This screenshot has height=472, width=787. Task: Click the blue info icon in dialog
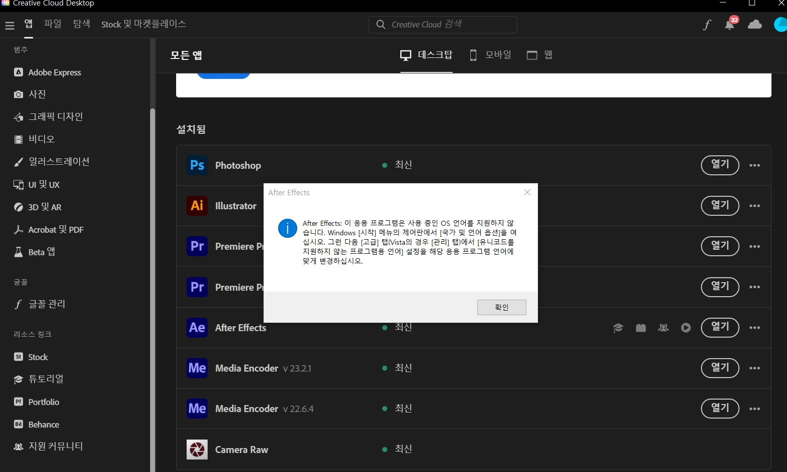click(x=288, y=228)
